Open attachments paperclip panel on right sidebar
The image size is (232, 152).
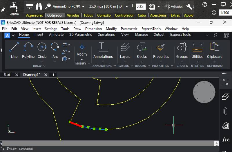(x=225, y=111)
